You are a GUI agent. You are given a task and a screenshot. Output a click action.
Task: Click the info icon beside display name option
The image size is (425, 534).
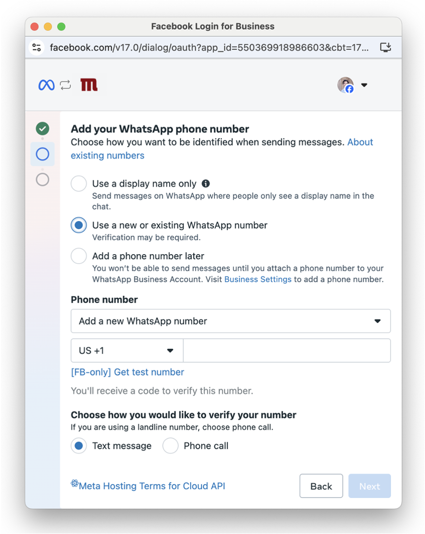click(206, 183)
